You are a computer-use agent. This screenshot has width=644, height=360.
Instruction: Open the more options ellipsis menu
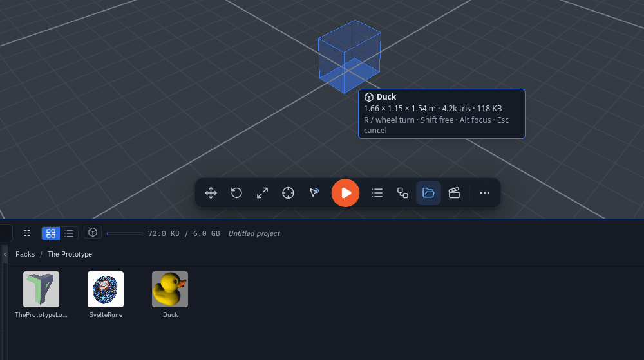click(485, 193)
